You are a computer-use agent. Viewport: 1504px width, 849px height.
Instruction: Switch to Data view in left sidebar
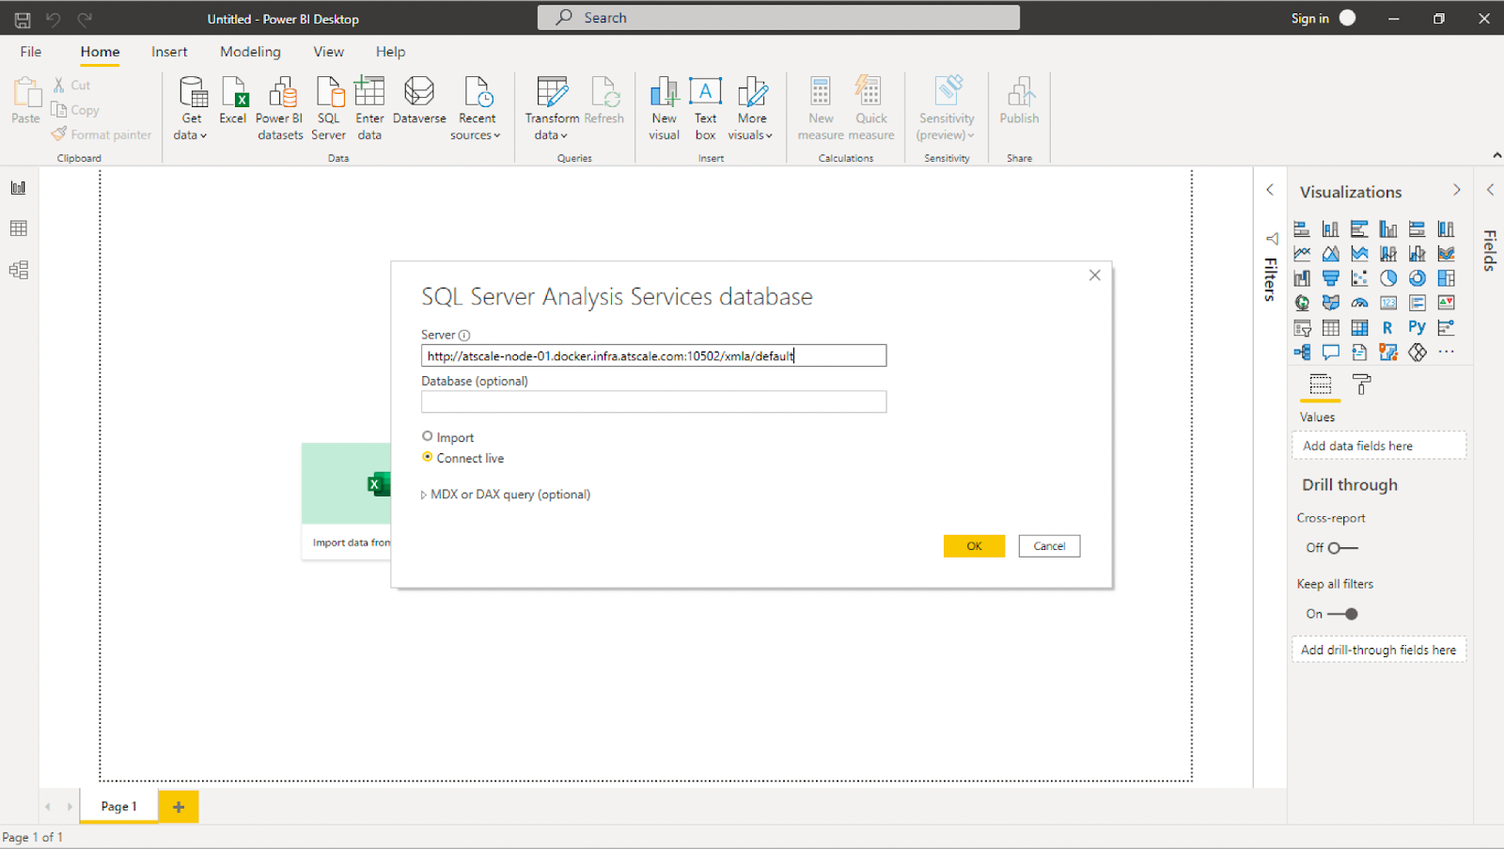click(19, 228)
